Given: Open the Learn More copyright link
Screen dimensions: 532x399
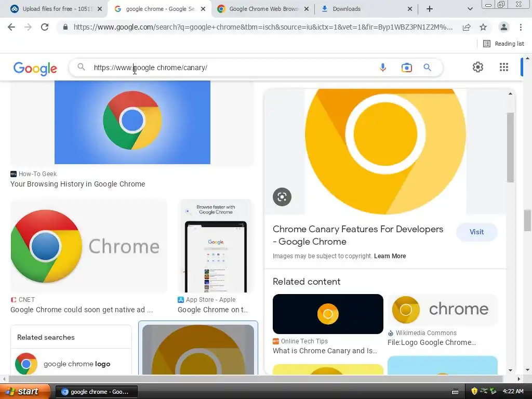Looking at the screenshot, I should pyautogui.click(x=390, y=256).
